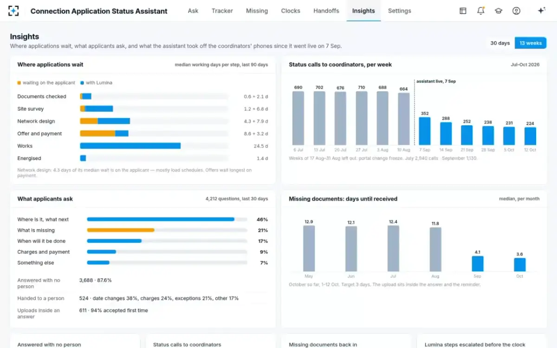Click the 'Where is it, what next' bar

pyautogui.click(x=161, y=219)
